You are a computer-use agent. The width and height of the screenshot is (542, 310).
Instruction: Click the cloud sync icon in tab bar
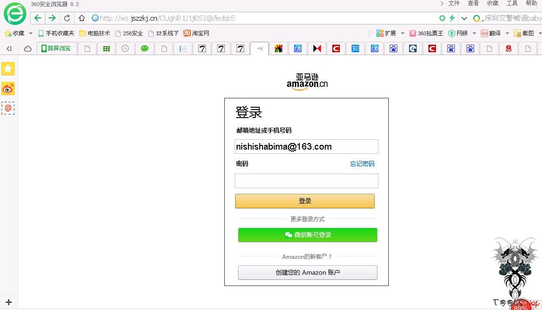(28, 48)
